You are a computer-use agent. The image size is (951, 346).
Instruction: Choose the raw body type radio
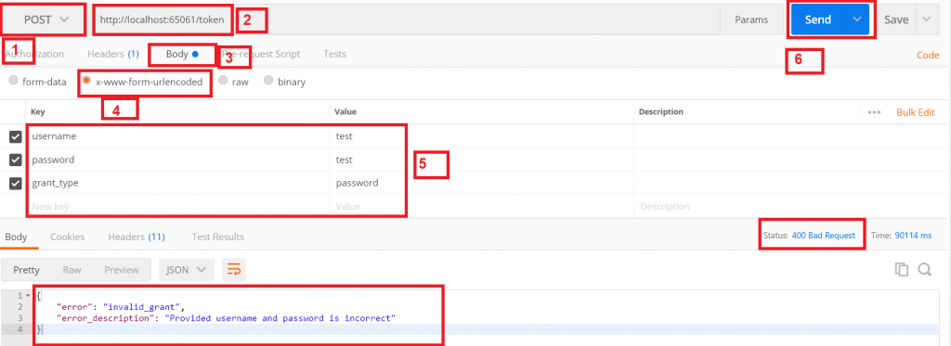[x=223, y=82]
